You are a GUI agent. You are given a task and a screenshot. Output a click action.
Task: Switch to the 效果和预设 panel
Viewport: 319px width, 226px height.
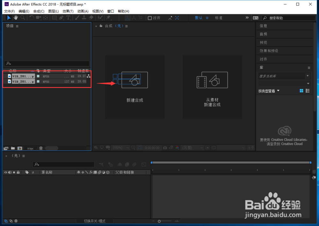[270, 51]
